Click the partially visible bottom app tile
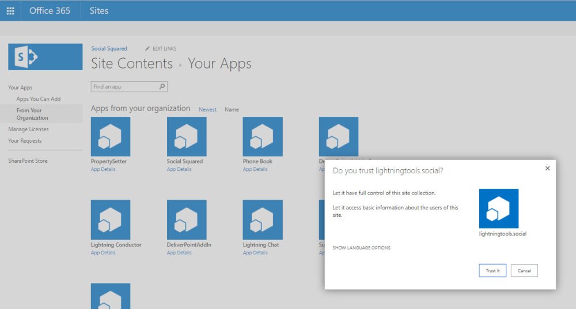576x309 pixels. (x=111, y=296)
